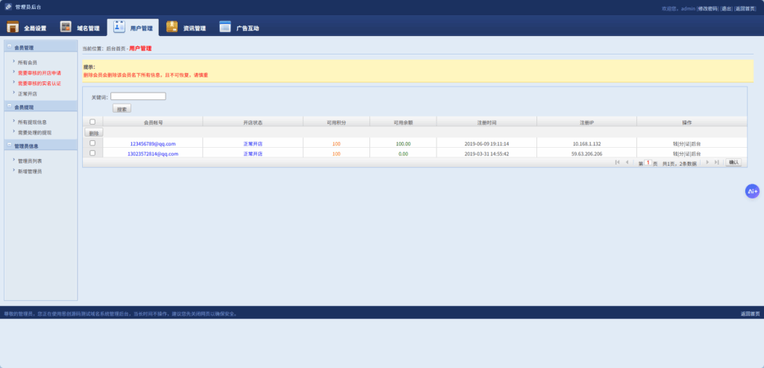Check the box for 123456789@qq.com
Image resolution: width=764 pixels, height=368 pixels.
[x=93, y=143]
